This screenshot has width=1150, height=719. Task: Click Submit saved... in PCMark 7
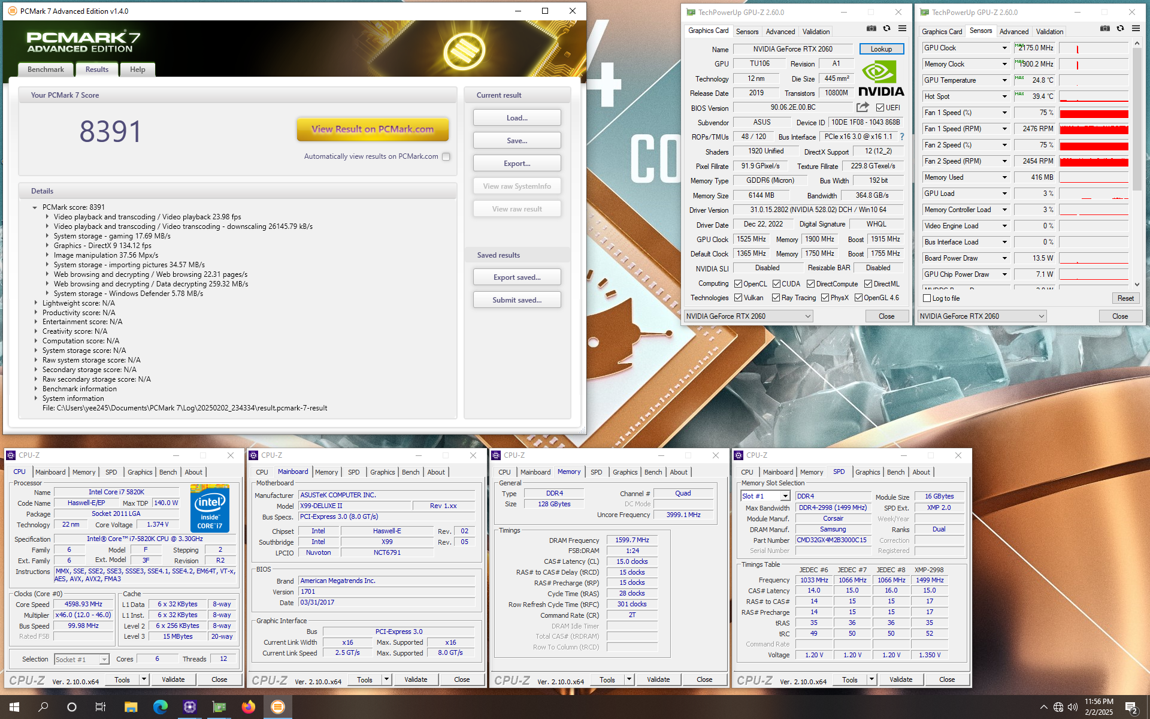pyautogui.click(x=517, y=300)
